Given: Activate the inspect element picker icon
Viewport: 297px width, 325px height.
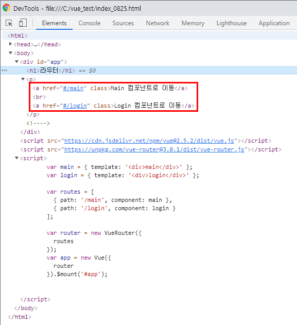Looking at the screenshot, I should pos(9,23).
